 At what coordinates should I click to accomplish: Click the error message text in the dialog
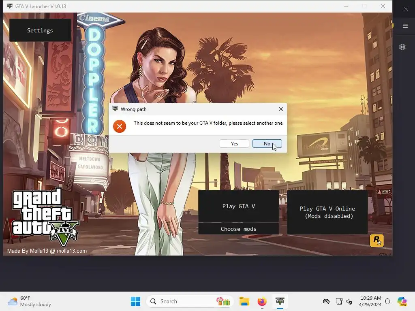point(208,123)
